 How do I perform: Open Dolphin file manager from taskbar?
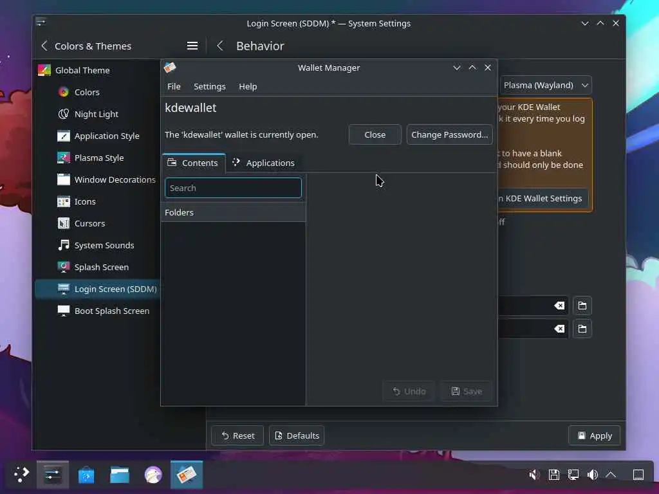[119, 475]
